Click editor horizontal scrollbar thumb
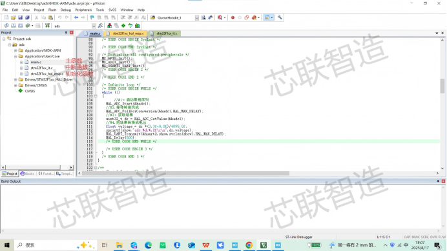The image size is (447, 251). click(x=185, y=173)
